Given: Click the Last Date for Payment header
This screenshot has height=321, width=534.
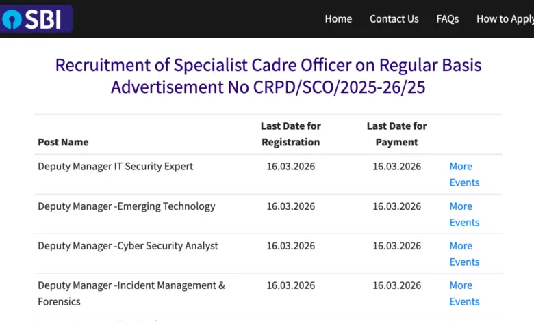Looking at the screenshot, I should [x=396, y=134].
